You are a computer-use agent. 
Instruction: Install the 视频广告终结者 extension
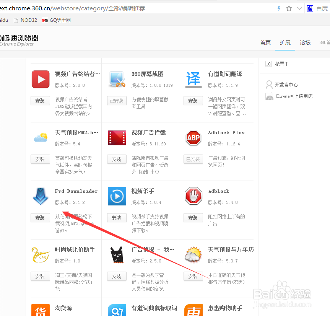(40, 101)
